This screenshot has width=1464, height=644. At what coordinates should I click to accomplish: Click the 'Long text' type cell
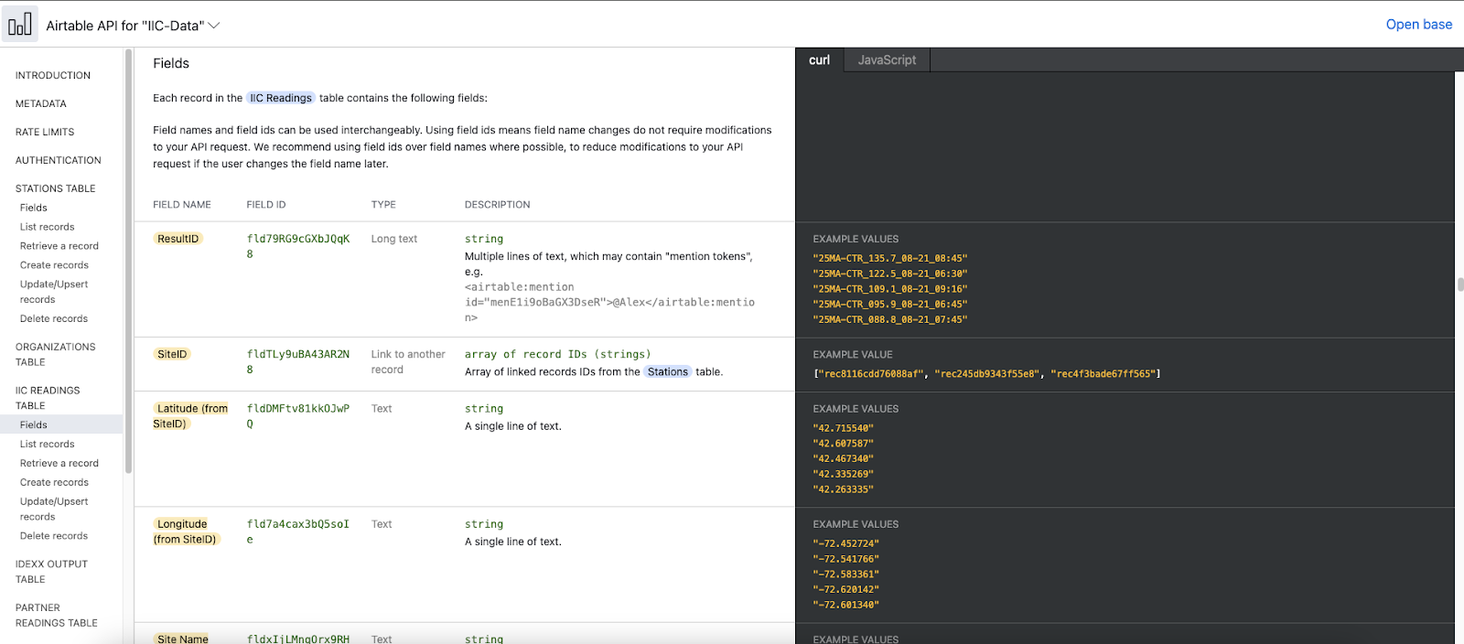click(394, 239)
